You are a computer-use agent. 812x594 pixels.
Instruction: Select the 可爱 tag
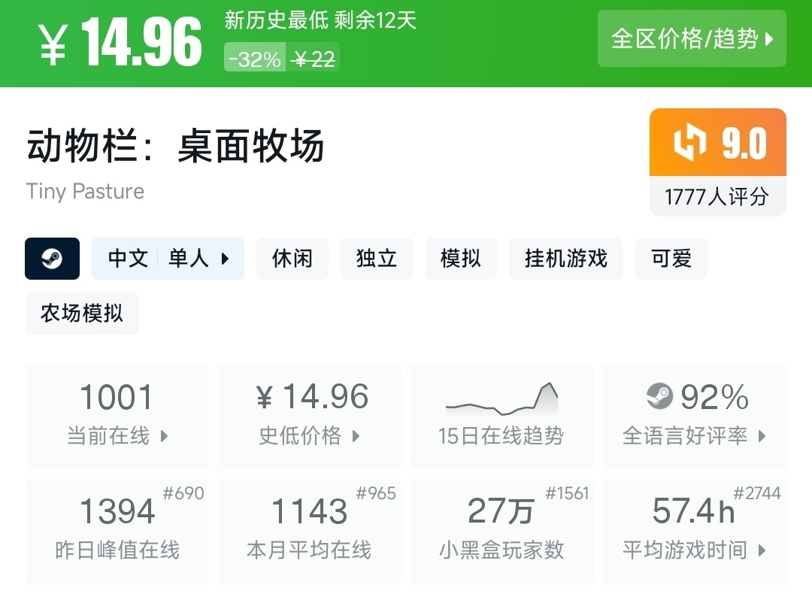coord(671,259)
